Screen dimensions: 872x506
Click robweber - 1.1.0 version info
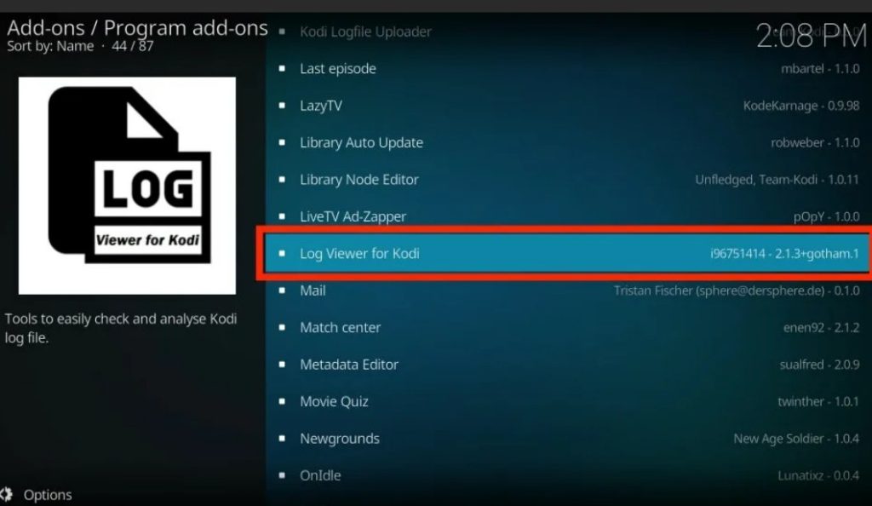tap(815, 142)
